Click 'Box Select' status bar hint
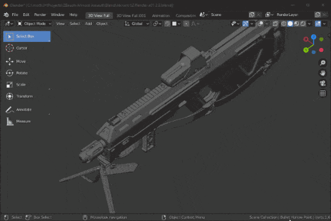The height and width of the screenshot is (221, 331). click(x=43, y=217)
